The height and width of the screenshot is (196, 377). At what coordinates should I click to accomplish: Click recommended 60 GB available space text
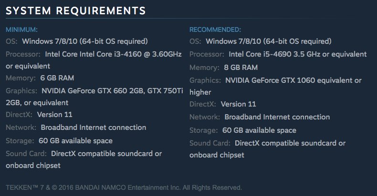[x=259, y=130]
